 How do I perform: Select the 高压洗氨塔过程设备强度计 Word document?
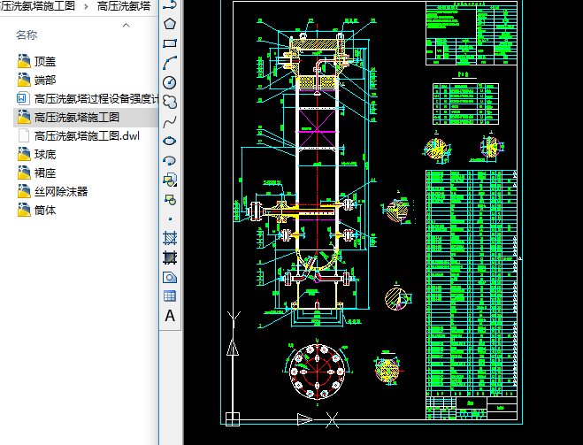[x=88, y=98]
